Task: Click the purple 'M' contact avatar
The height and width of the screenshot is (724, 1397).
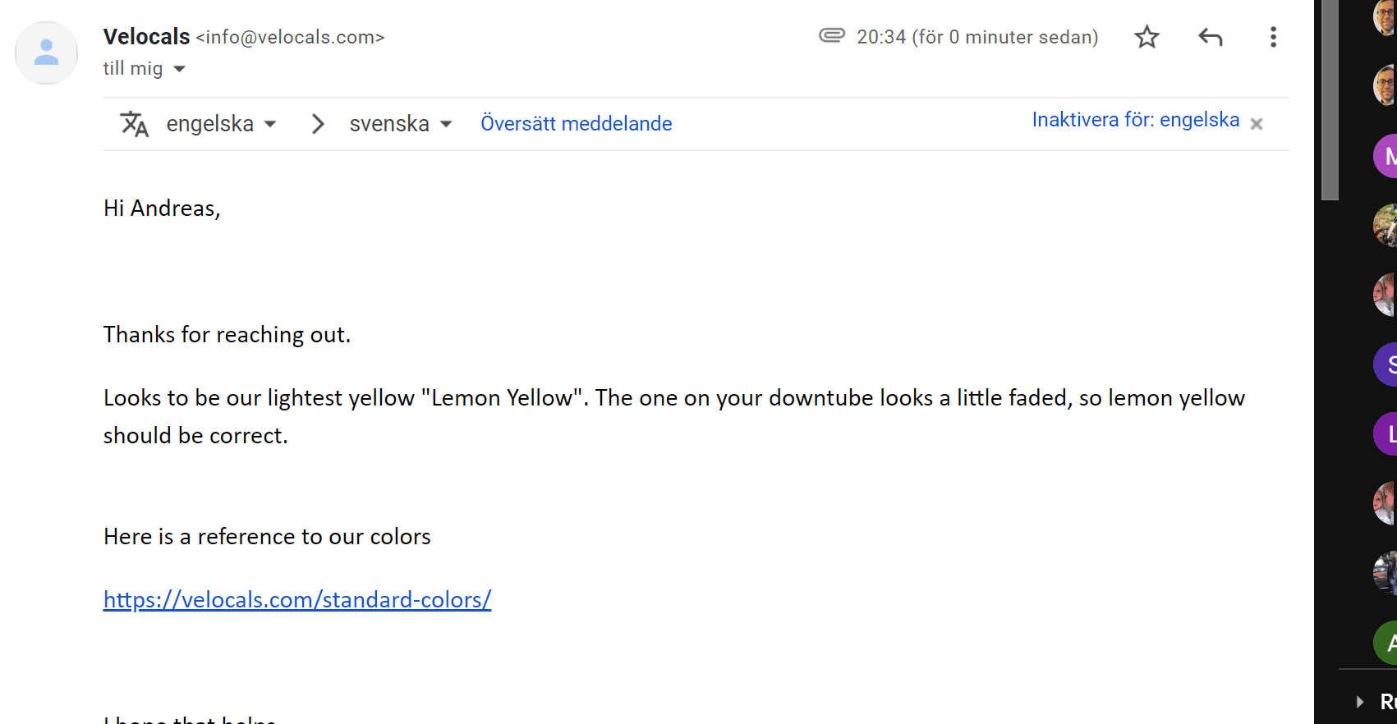Action: coord(1386,155)
